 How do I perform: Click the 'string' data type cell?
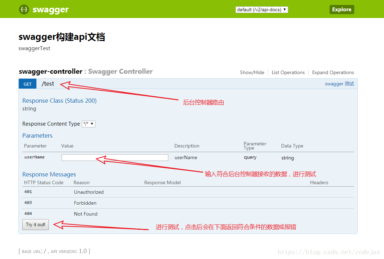tap(287, 158)
